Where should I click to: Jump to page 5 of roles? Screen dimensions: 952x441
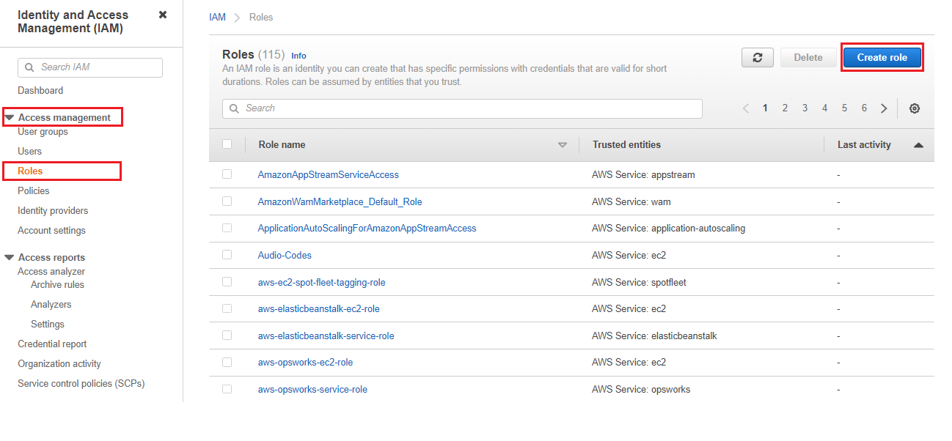tap(844, 108)
